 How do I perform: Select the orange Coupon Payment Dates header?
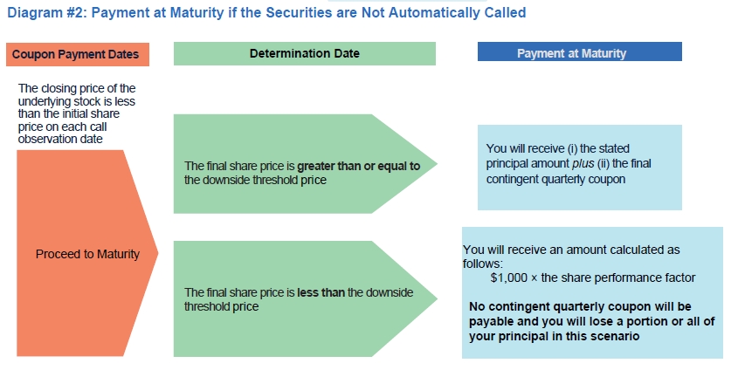point(75,54)
